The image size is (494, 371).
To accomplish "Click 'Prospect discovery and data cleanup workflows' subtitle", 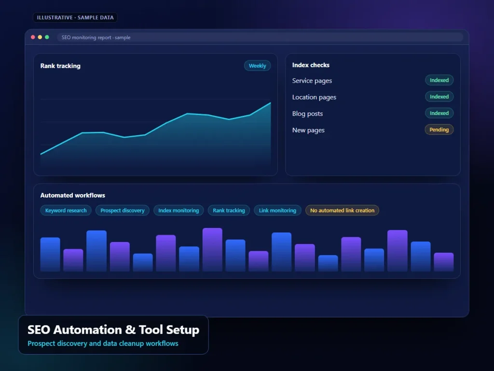I will [x=103, y=343].
